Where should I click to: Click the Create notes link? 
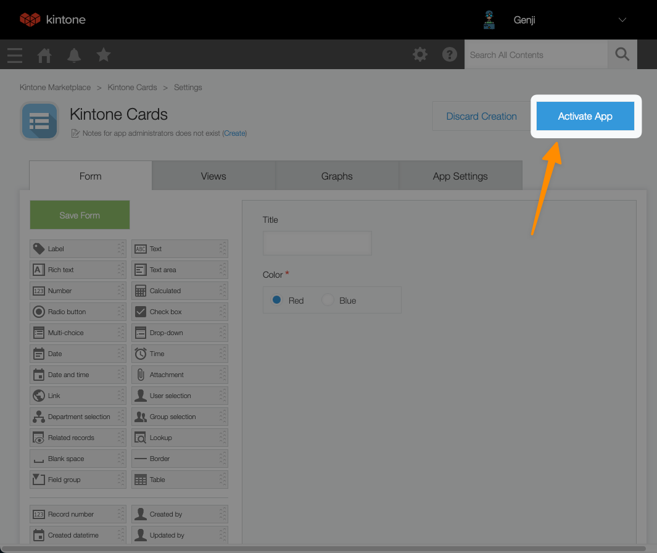point(234,133)
